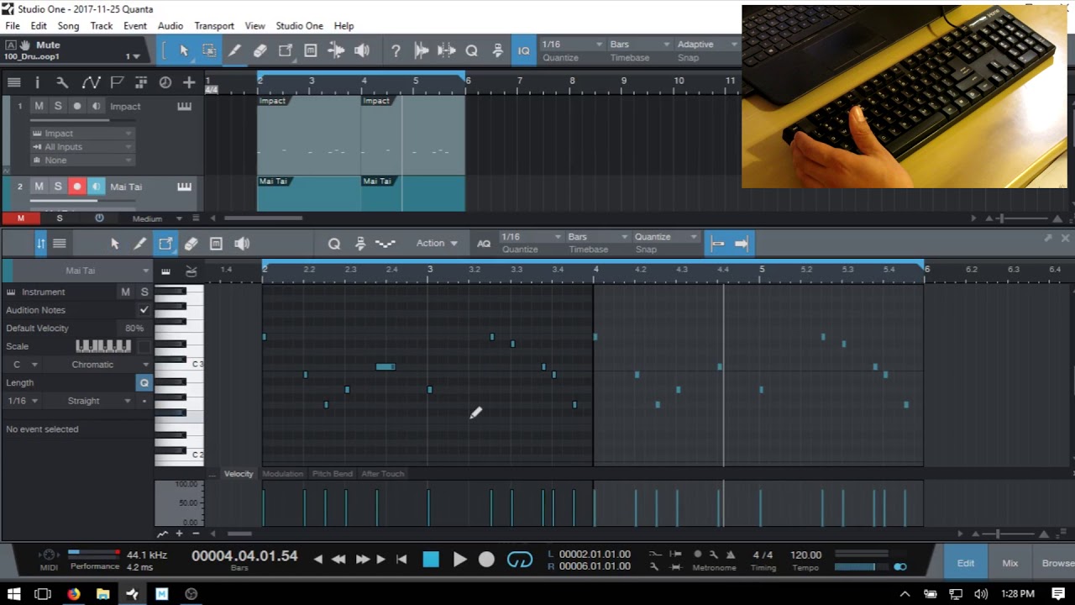The width and height of the screenshot is (1075, 605).
Task: Open the Studio One menu
Action: click(x=299, y=26)
